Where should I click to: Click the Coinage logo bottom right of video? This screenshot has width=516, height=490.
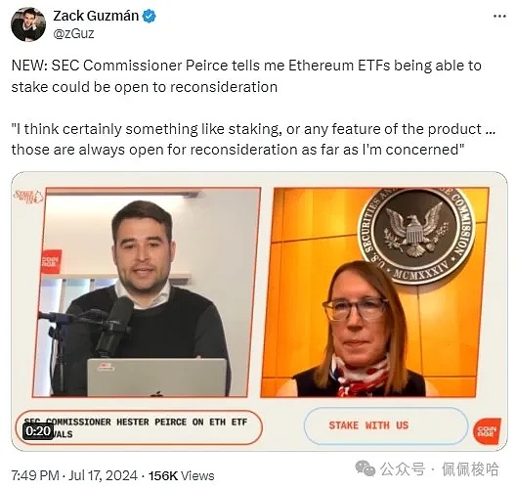coord(487,430)
